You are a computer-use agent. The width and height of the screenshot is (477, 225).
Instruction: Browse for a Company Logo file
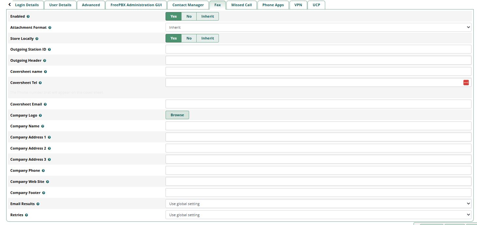[x=177, y=115]
